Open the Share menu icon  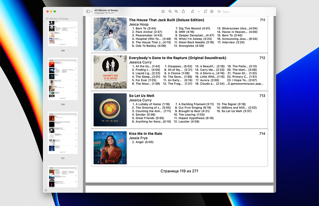183,12
